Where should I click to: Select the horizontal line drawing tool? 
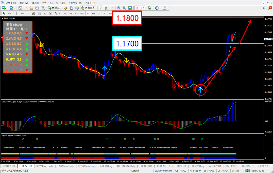(x=22, y=13)
